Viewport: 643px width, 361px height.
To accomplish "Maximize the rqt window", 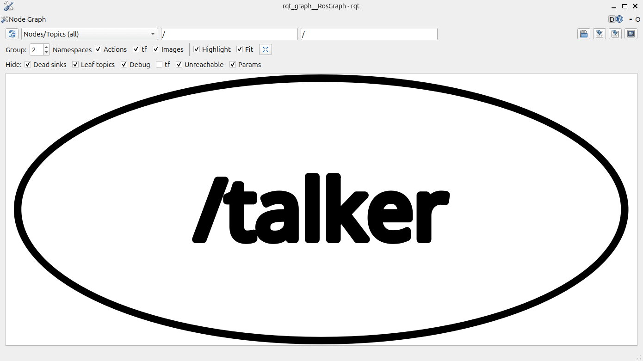I will (624, 6).
